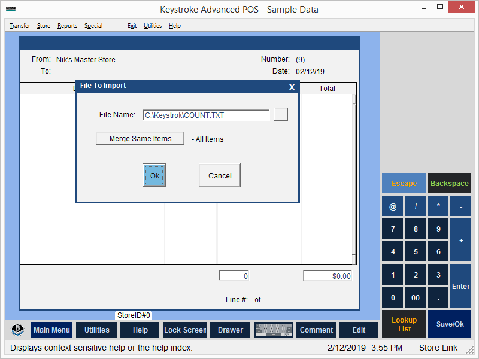
Task: Tap number 8 on keypad
Action: [416, 229]
